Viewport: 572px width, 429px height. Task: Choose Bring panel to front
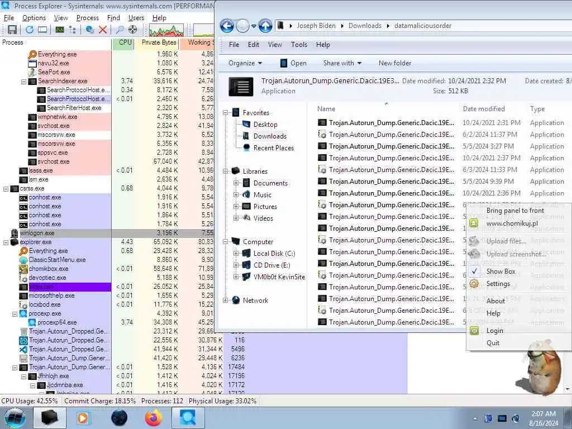pos(515,211)
